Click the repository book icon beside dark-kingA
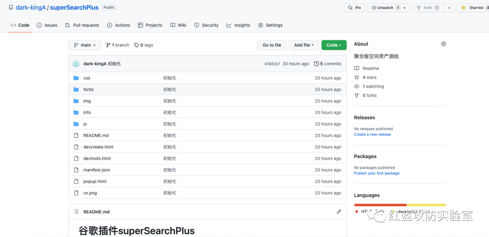Viewport: 489px width, 237px height. 11,8
